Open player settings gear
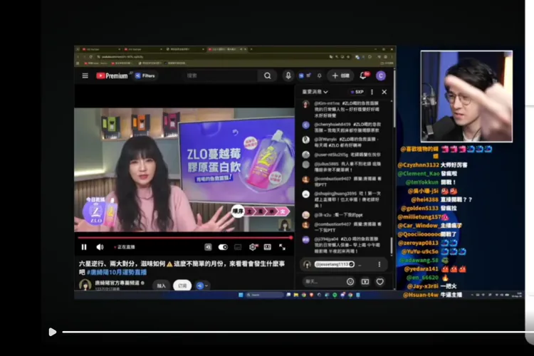This screenshot has width=534, height=356. click(253, 247)
